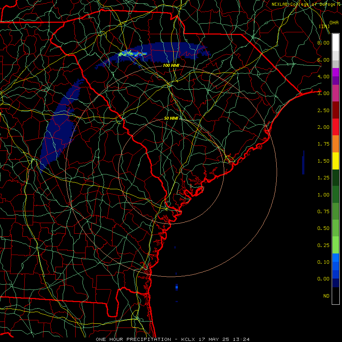Click the "4.00" legend value
The width and height of the screenshot is (342, 342).
323,76
